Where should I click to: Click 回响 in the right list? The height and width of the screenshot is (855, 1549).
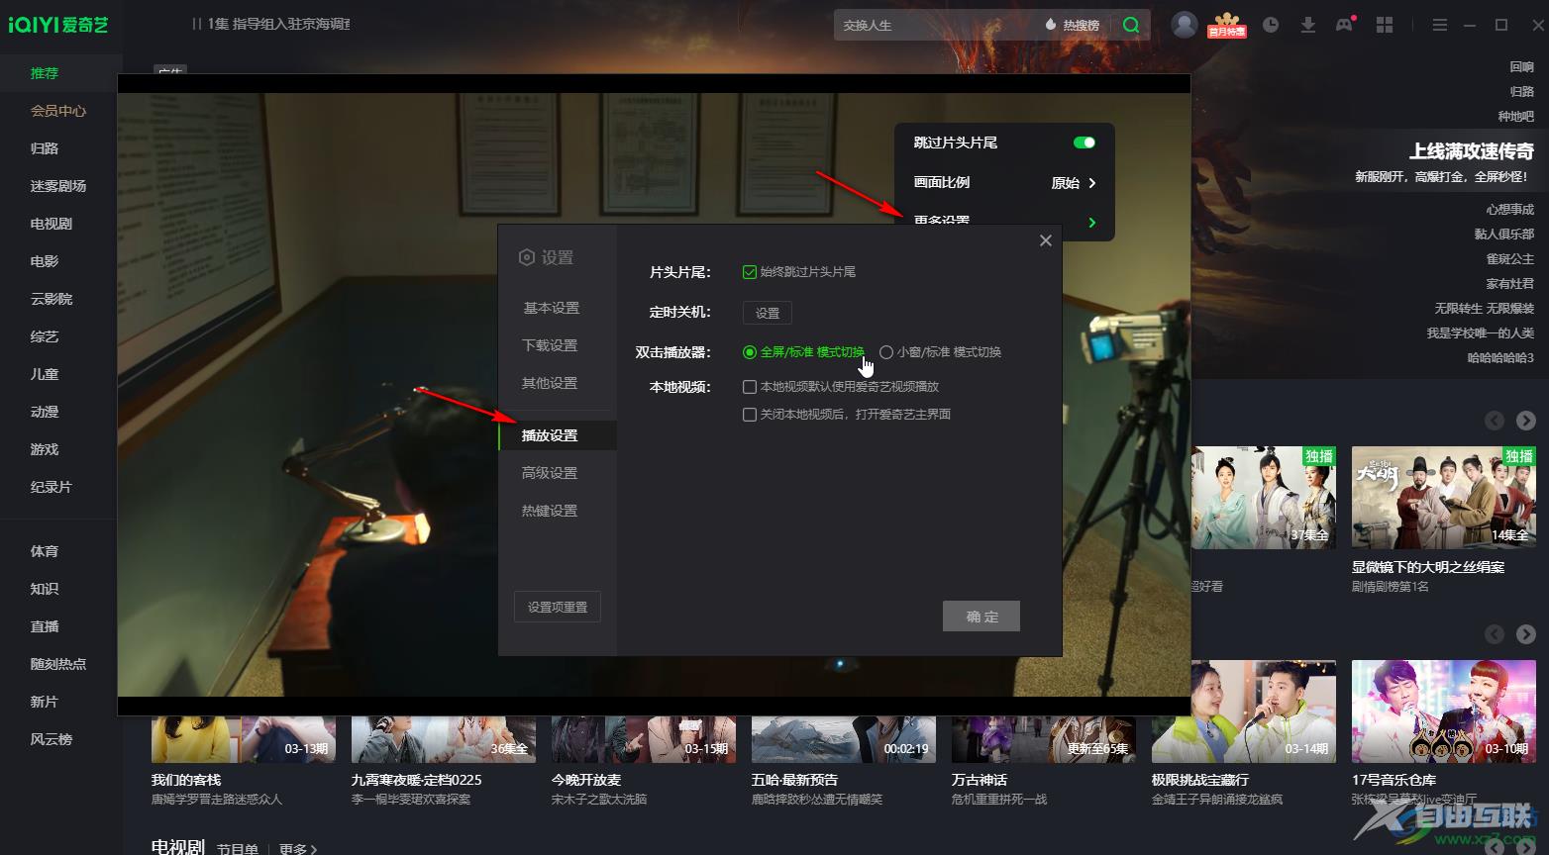point(1522,67)
